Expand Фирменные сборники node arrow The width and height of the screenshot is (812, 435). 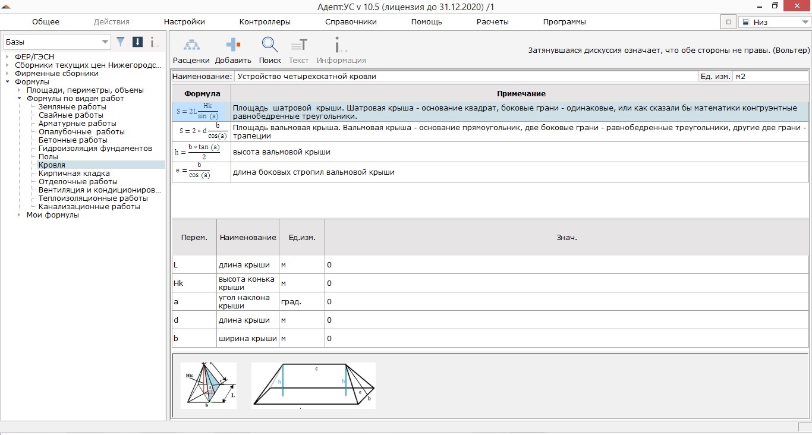[x=7, y=74]
